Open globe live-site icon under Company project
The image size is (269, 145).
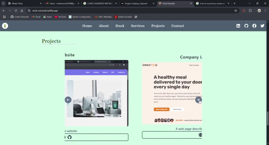click(x=200, y=135)
